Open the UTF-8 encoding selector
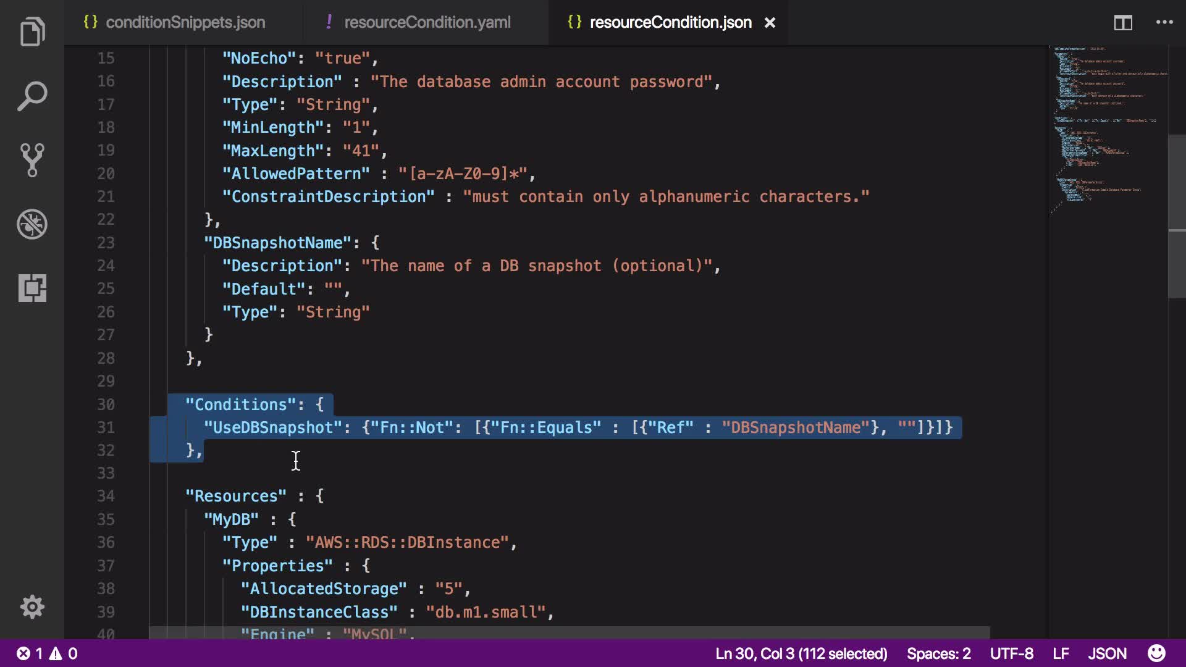This screenshot has width=1186, height=667. click(1011, 653)
